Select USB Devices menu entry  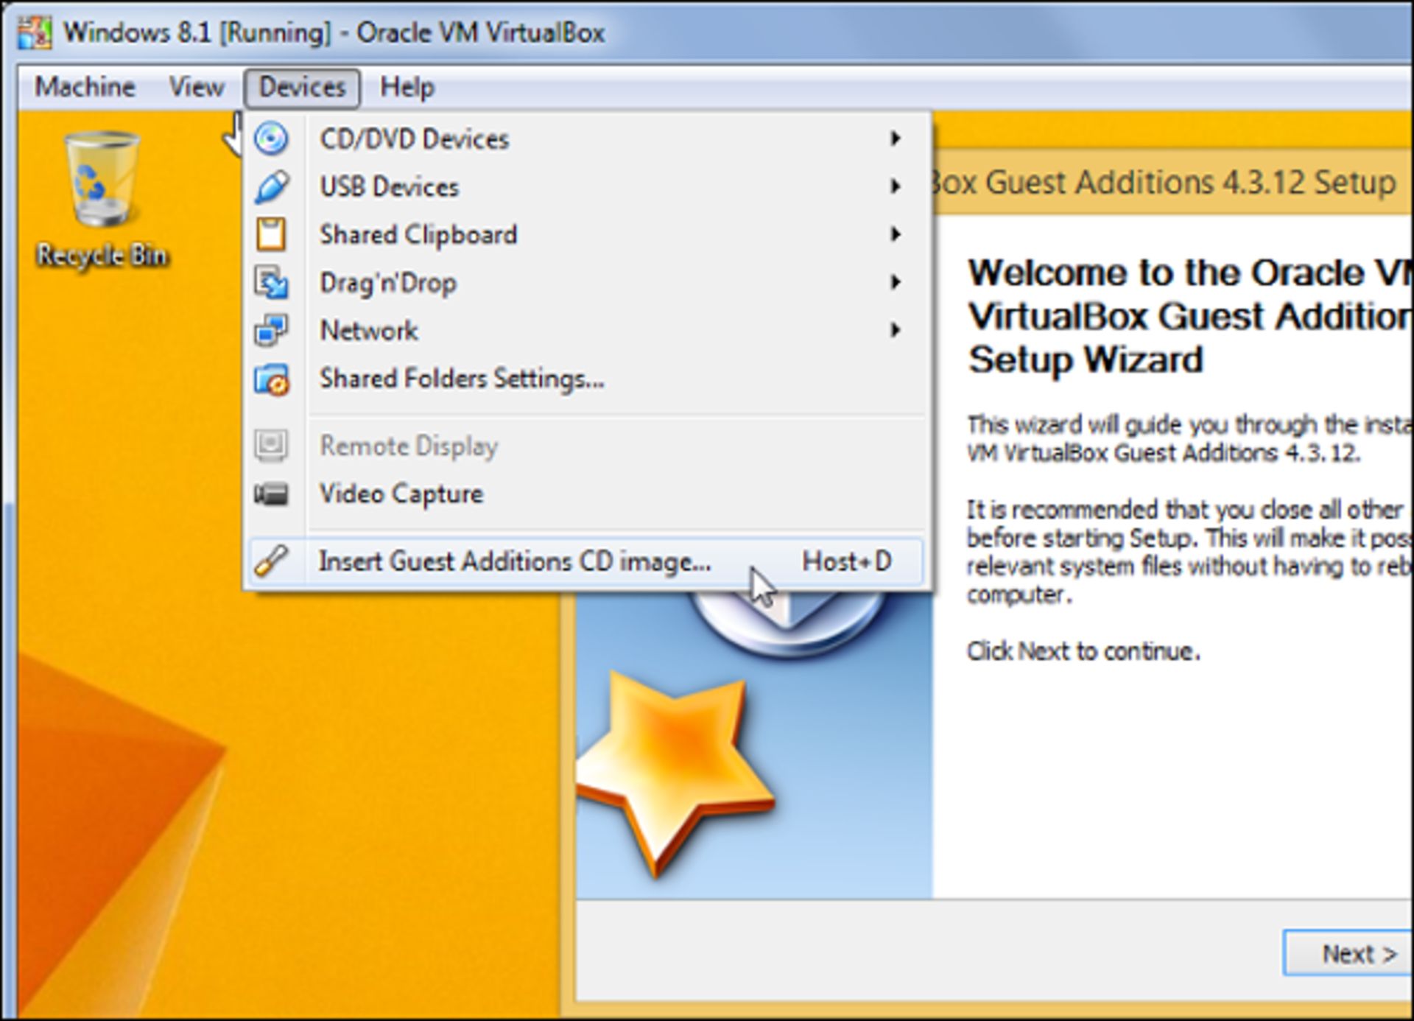click(587, 186)
